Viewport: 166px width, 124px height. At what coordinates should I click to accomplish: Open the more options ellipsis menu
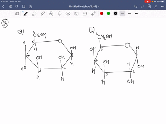163,7
